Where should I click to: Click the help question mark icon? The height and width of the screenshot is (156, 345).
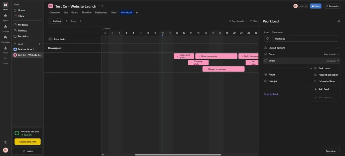[x=5, y=142]
